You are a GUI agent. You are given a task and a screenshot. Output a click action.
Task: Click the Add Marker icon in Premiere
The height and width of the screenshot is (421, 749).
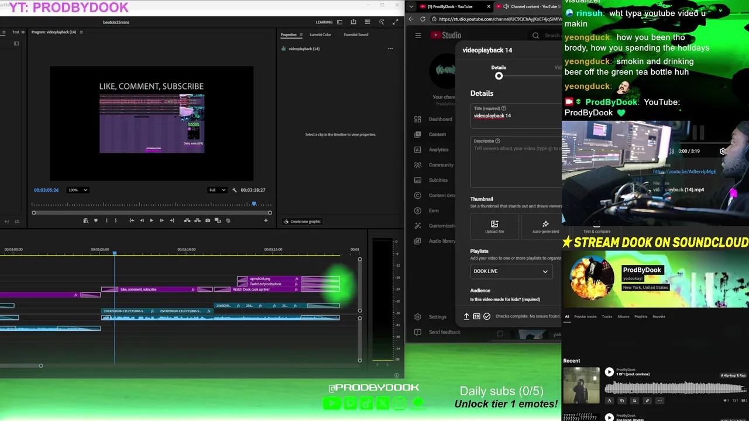coord(96,220)
